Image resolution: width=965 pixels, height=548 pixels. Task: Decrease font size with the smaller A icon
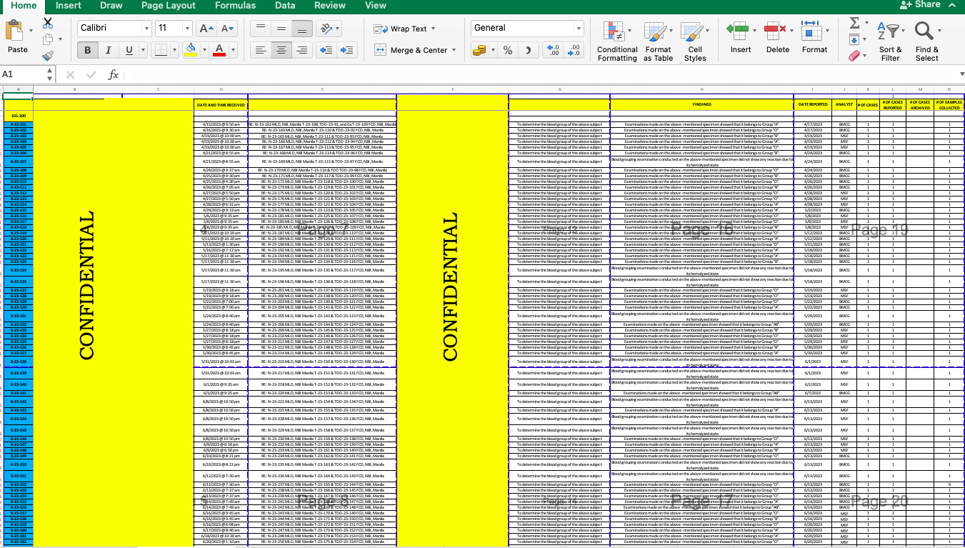point(227,29)
